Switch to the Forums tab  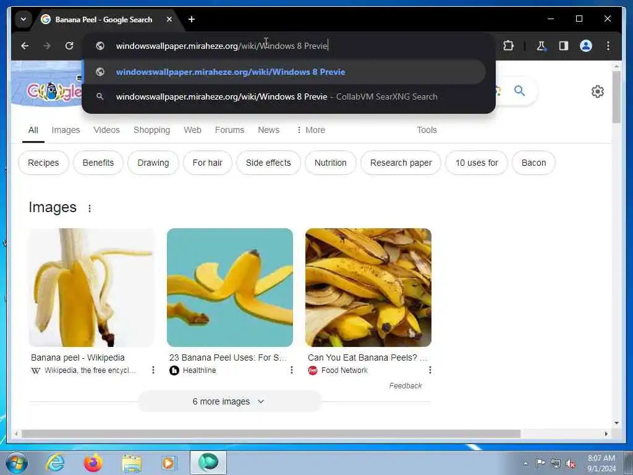[x=229, y=130]
